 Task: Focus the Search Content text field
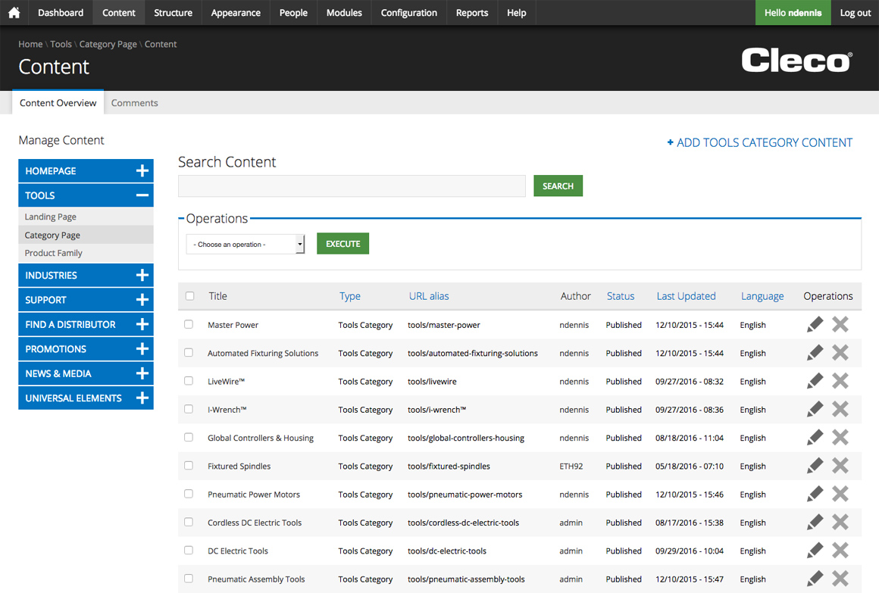coord(352,186)
